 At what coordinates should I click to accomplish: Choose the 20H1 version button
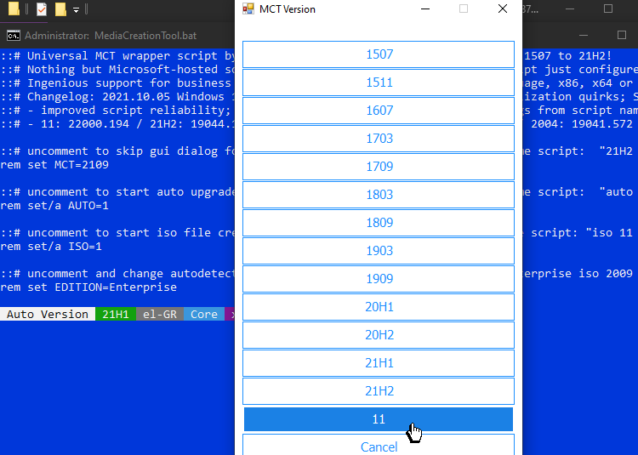[x=379, y=307]
